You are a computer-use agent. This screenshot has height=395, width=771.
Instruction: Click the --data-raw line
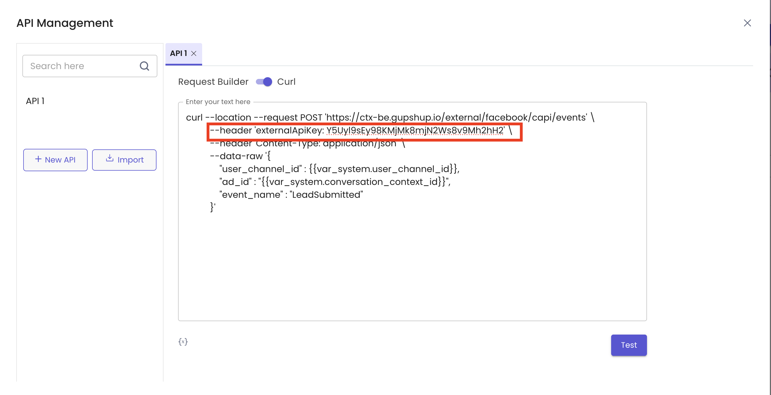tap(240, 156)
